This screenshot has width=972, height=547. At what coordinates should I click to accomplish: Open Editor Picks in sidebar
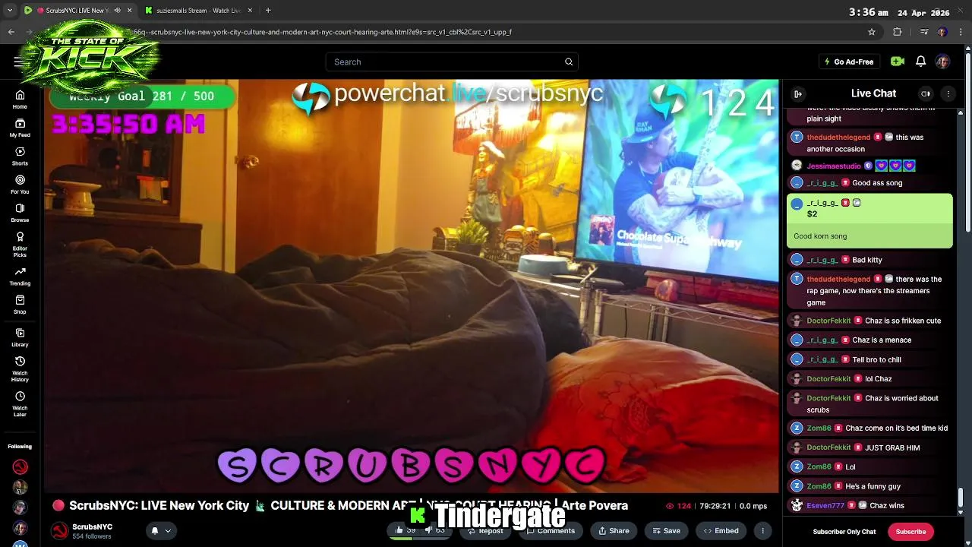(x=20, y=245)
